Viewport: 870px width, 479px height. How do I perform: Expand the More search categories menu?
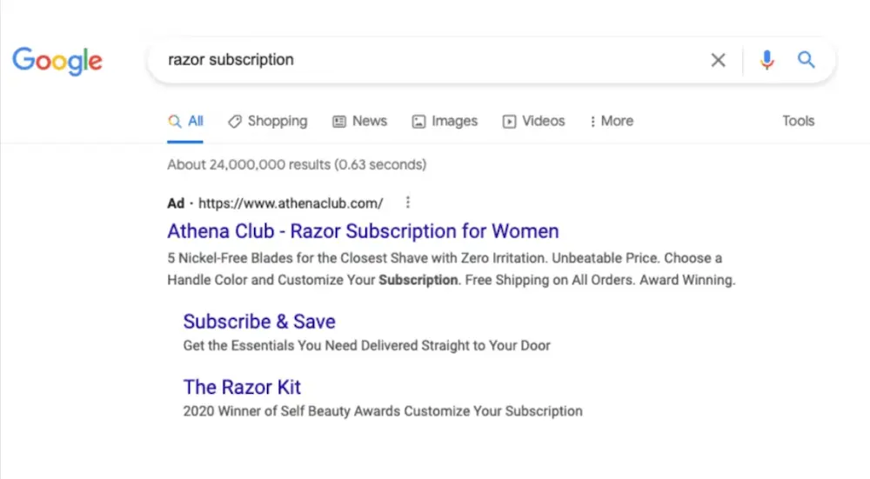pyautogui.click(x=612, y=122)
